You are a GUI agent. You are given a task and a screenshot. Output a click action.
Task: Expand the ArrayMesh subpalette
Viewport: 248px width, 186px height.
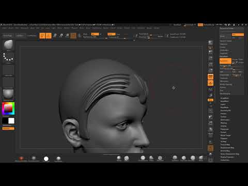(224, 98)
